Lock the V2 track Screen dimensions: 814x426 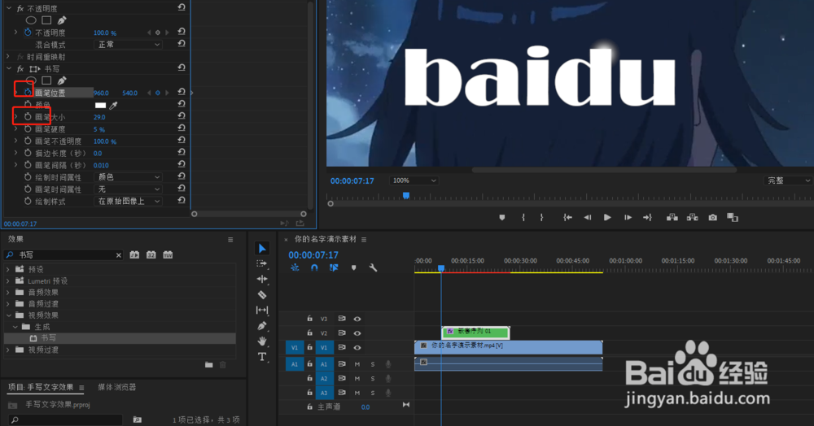(310, 333)
